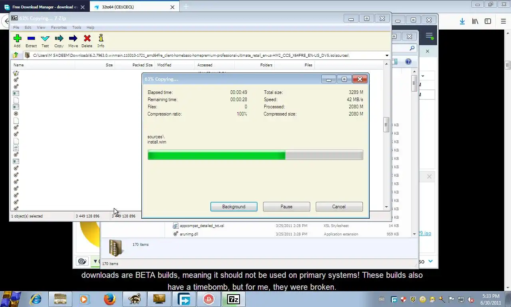Sort by the Packed Size column
The image size is (511, 307).
[x=135, y=65]
